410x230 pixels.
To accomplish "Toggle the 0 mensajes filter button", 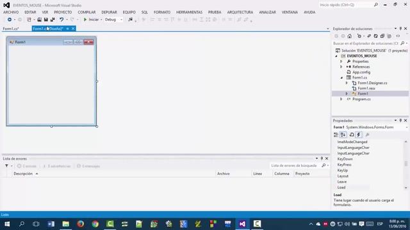I will click(88, 166).
